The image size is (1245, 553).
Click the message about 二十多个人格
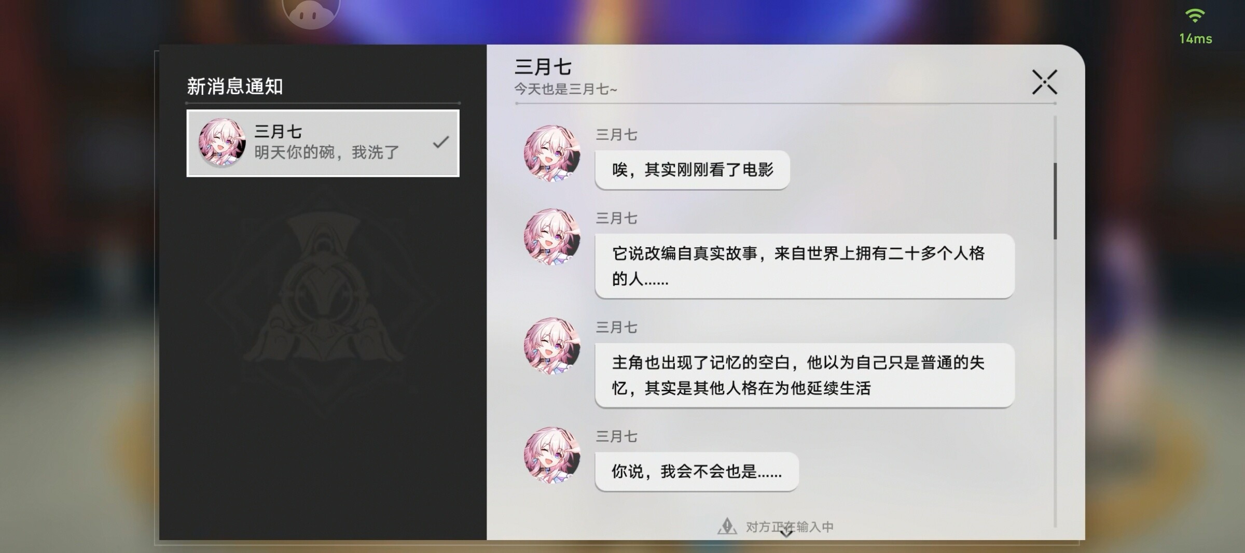(805, 266)
